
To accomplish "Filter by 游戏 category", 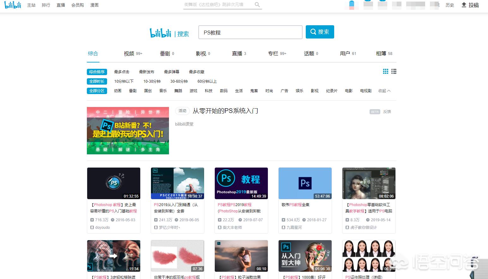I will (193, 91).
